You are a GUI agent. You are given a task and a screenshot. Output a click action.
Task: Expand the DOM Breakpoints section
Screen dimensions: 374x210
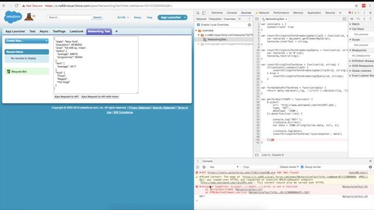tap(350, 66)
